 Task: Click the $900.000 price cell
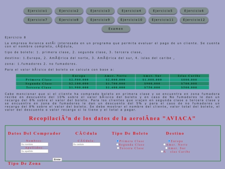pyautogui.click(x=152, y=83)
